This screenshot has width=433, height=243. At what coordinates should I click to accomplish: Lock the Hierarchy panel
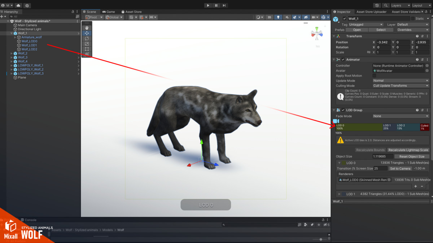[73, 12]
